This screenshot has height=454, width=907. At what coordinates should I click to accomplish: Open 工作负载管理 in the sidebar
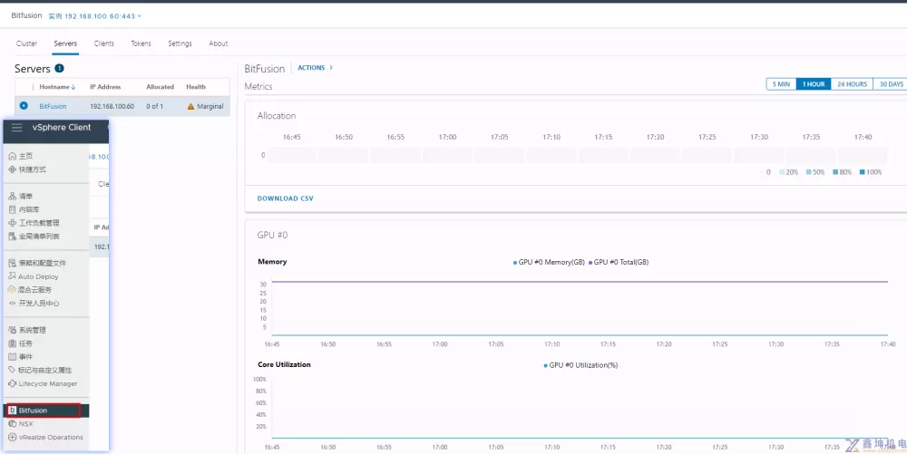click(34, 223)
